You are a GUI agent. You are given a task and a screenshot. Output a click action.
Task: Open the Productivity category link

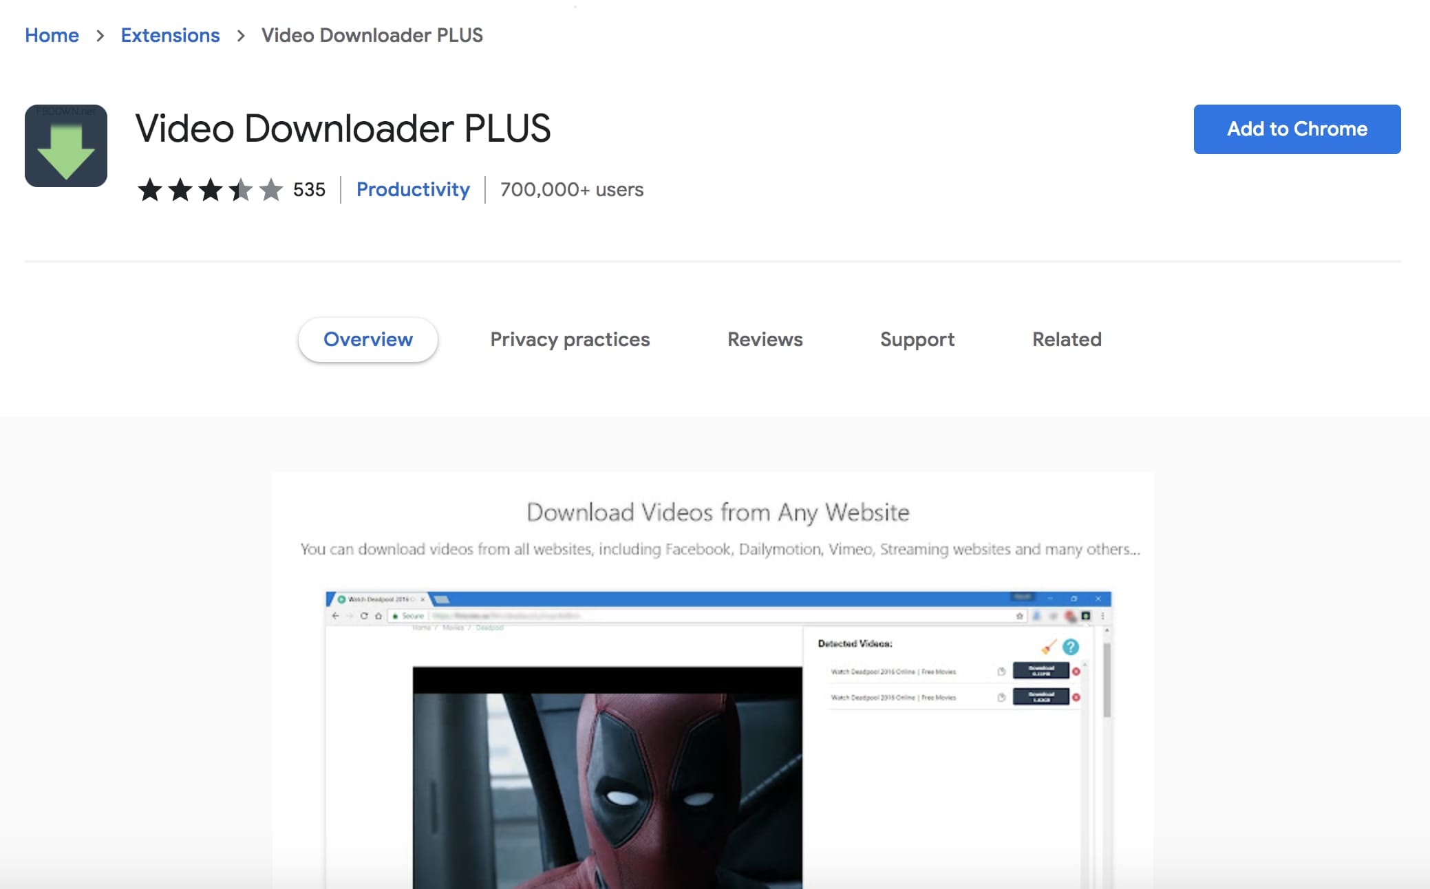click(x=413, y=189)
